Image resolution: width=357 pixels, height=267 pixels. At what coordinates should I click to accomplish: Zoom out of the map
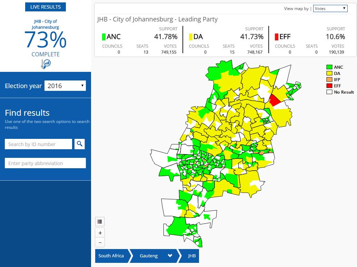[x=100, y=242]
